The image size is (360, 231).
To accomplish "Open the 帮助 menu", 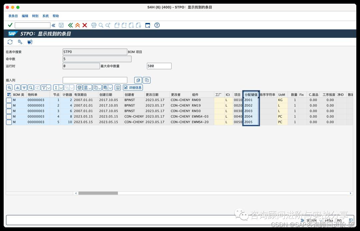I will pos(56,16).
